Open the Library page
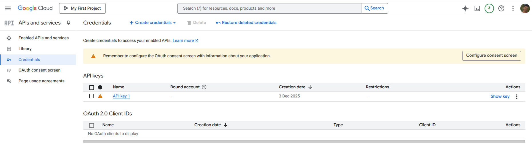 coord(25,49)
